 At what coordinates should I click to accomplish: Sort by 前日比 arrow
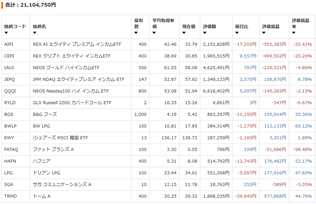[237, 33]
